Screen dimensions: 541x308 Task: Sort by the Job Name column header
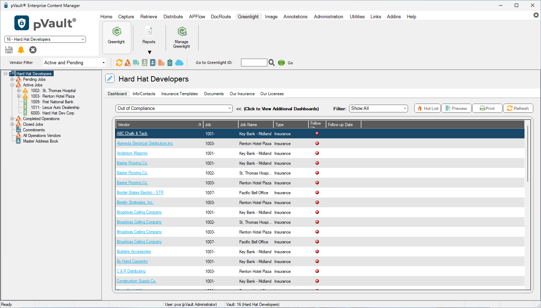pyautogui.click(x=256, y=124)
